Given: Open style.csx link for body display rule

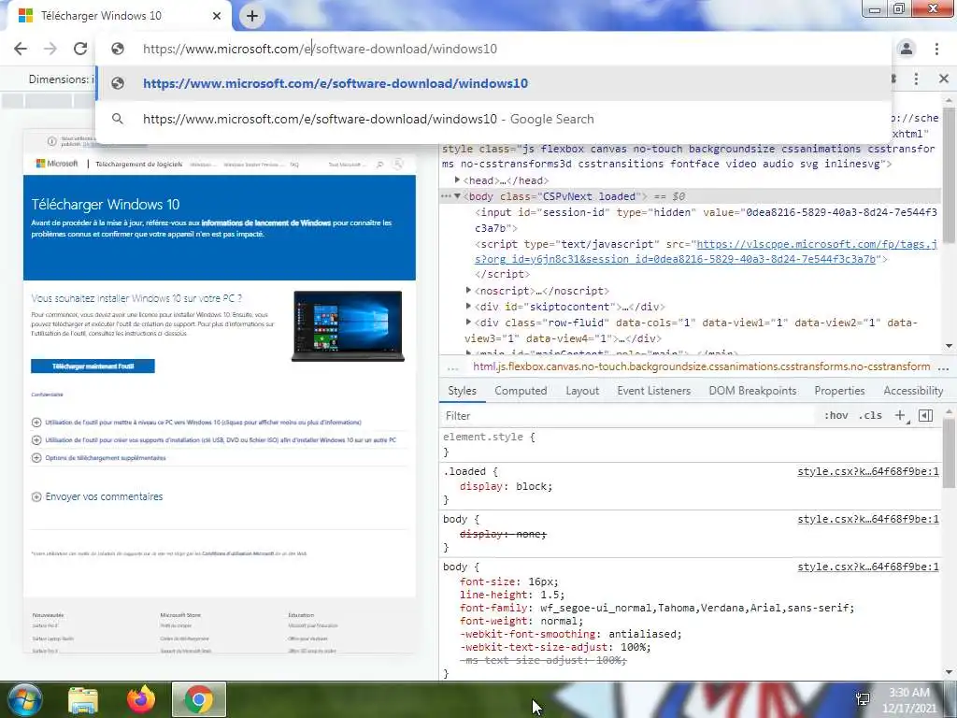Looking at the screenshot, I should click(868, 519).
